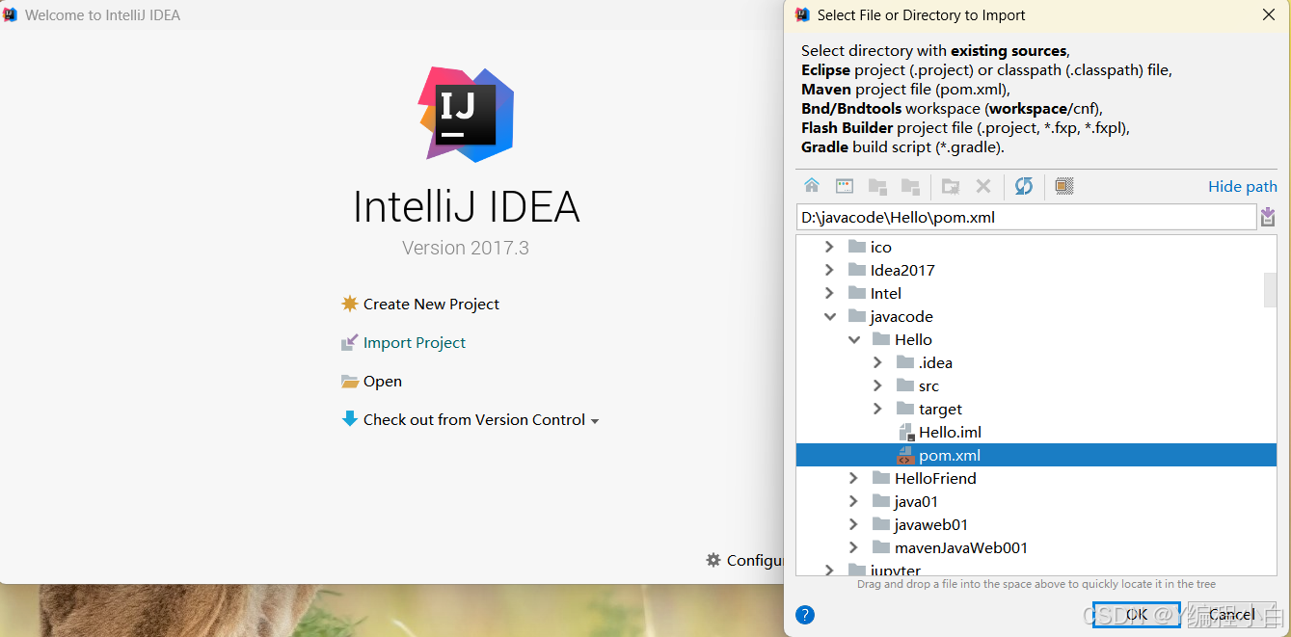1291x637 pixels.
Task: Click the Hide path link
Action: point(1243,186)
